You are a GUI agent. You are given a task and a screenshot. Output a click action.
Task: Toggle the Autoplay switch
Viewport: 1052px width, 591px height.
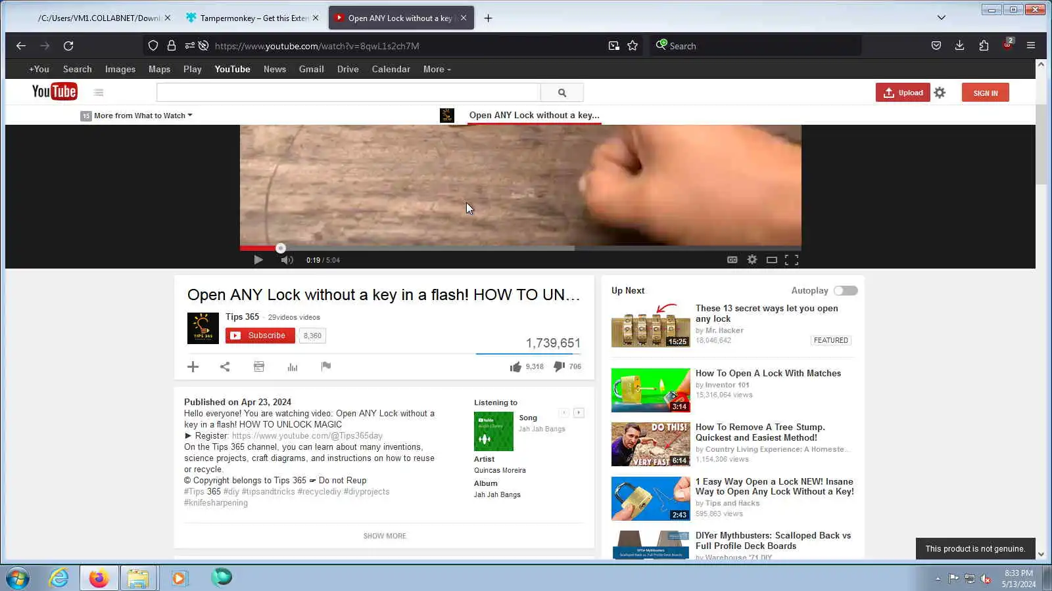coord(846,291)
